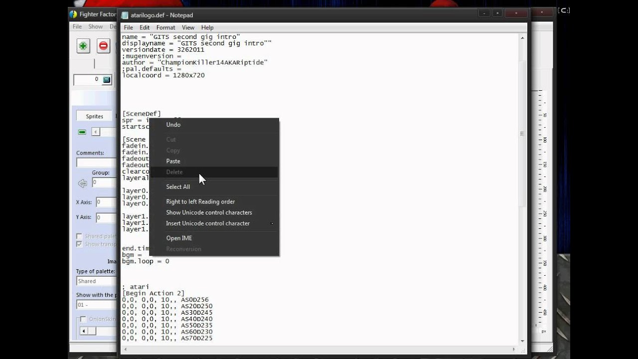This screenshot has height=359, width=638.
Task: Click the Fighter Factory title bar app icon
Action: 73,14
